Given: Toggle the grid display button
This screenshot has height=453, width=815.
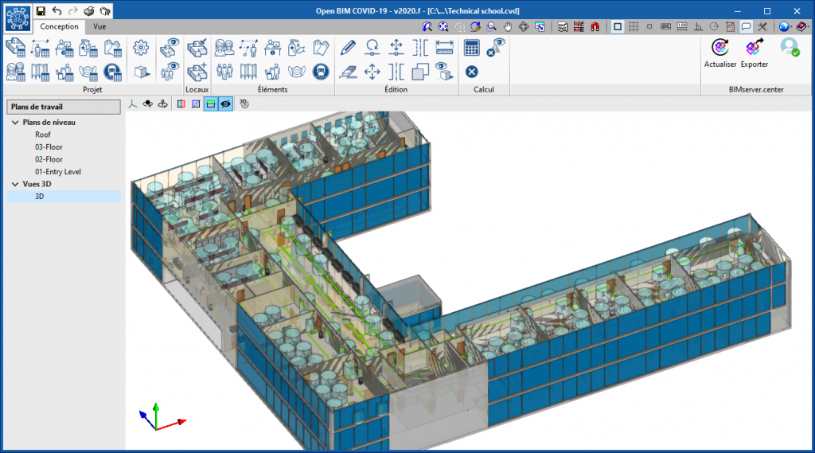Looking at the screenshot, I should 634,26.
